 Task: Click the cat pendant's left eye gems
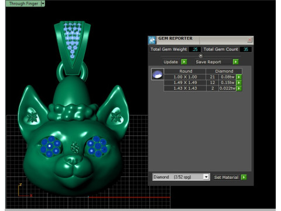click(x=50, y=147)
